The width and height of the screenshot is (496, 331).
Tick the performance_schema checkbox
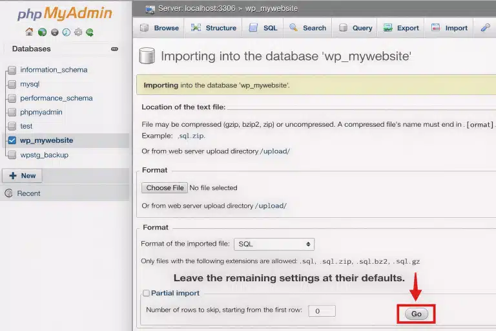click(12, 98)
